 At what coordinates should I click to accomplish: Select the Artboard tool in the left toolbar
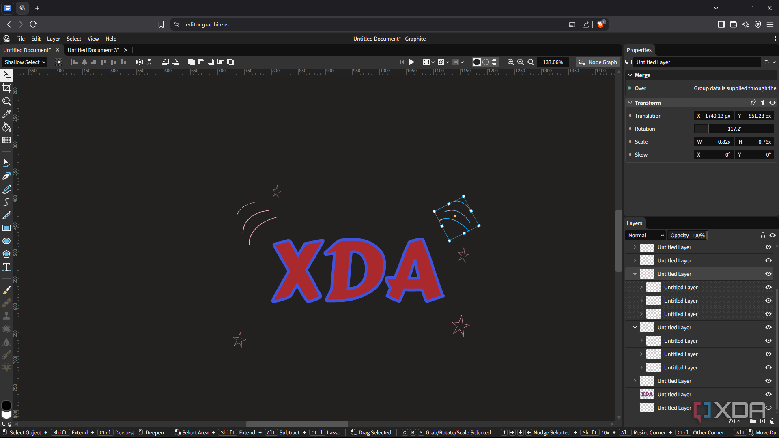pyautogui.click(x=6, y=88)
